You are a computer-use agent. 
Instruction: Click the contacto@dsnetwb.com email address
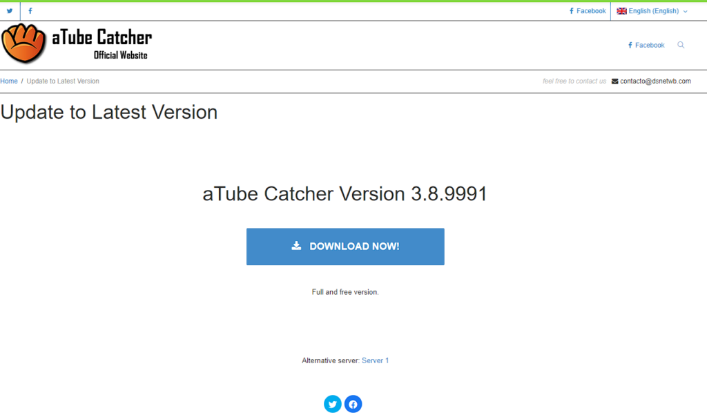tap(655, 81)
